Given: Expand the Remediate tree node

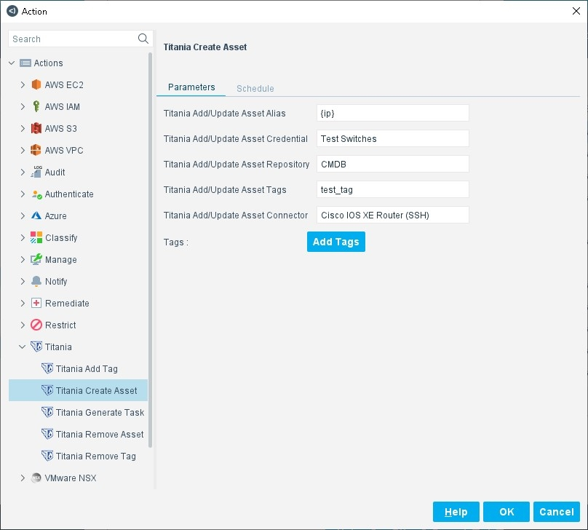Looking at the screenshot, I should [23, 304].
